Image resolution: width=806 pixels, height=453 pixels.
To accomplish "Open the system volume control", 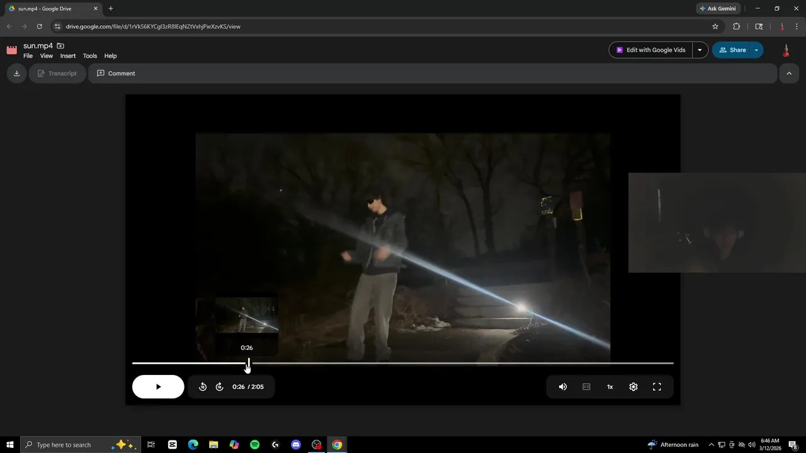I will pos(751,445).
